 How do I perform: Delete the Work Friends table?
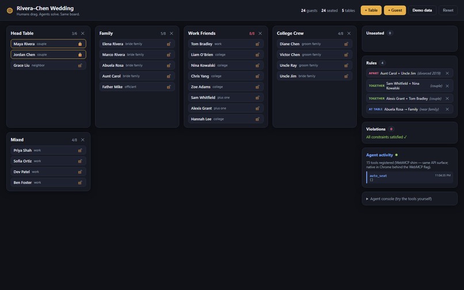point(260,33)
